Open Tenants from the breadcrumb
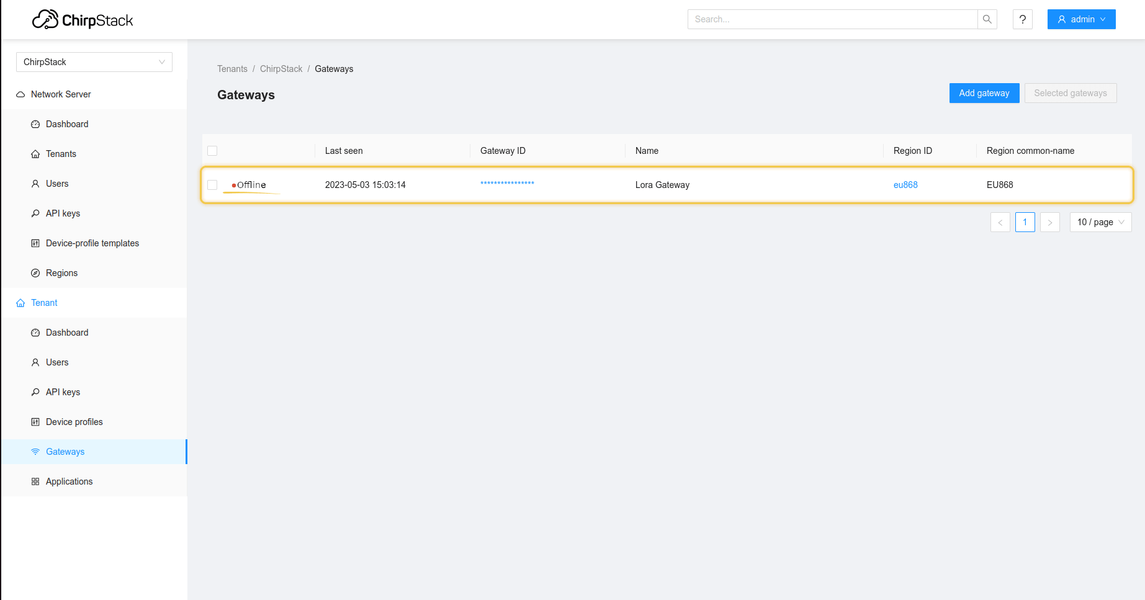 [232, 69]
